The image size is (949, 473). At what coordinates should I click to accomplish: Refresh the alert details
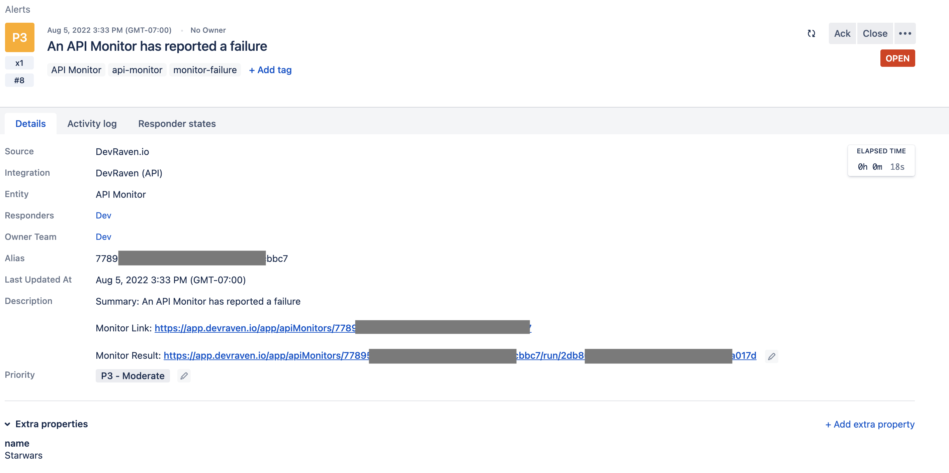pyautogui.click(x=811, y=33)
